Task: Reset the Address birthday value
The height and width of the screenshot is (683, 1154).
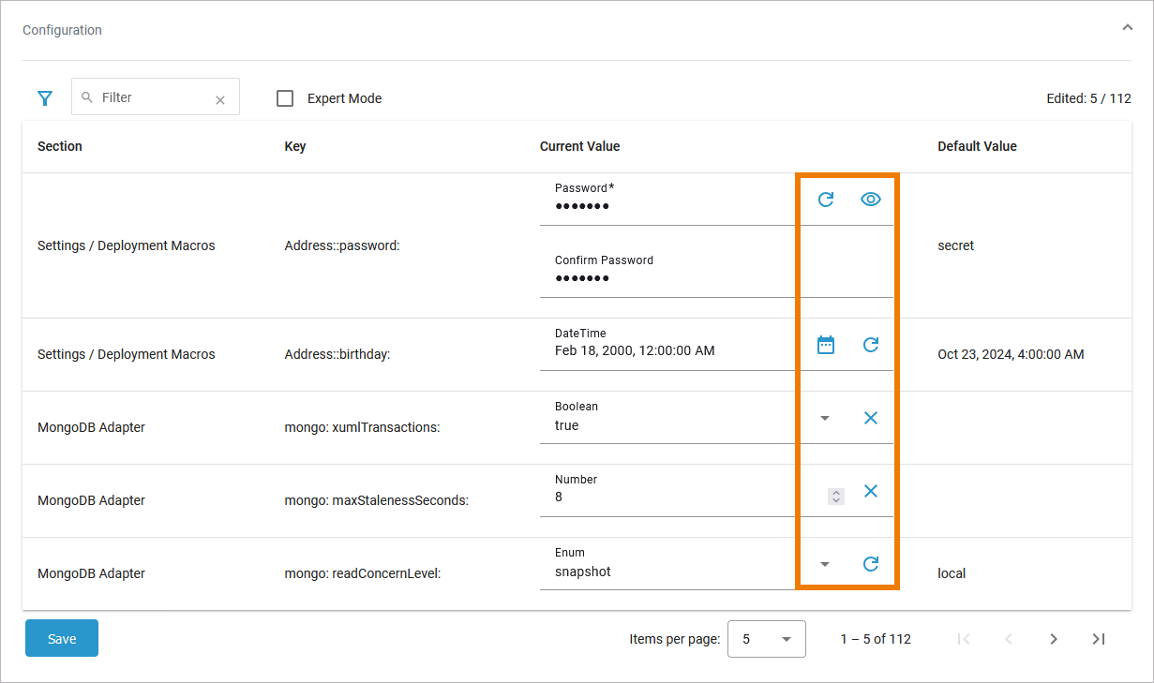Action: click(x=871, y=345)
